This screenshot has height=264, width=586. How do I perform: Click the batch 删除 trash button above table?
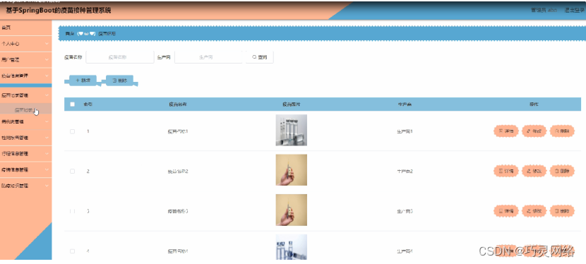(119, 80)
